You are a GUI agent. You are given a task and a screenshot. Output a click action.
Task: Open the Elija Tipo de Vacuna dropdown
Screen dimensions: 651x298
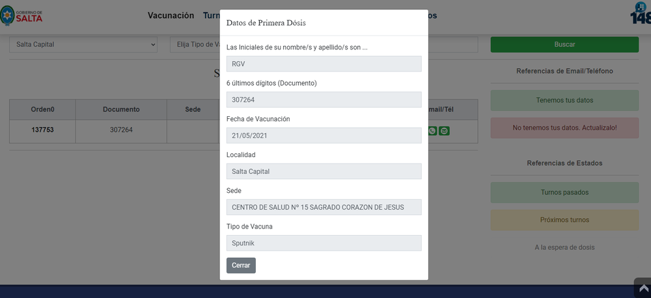click(195, 44)
